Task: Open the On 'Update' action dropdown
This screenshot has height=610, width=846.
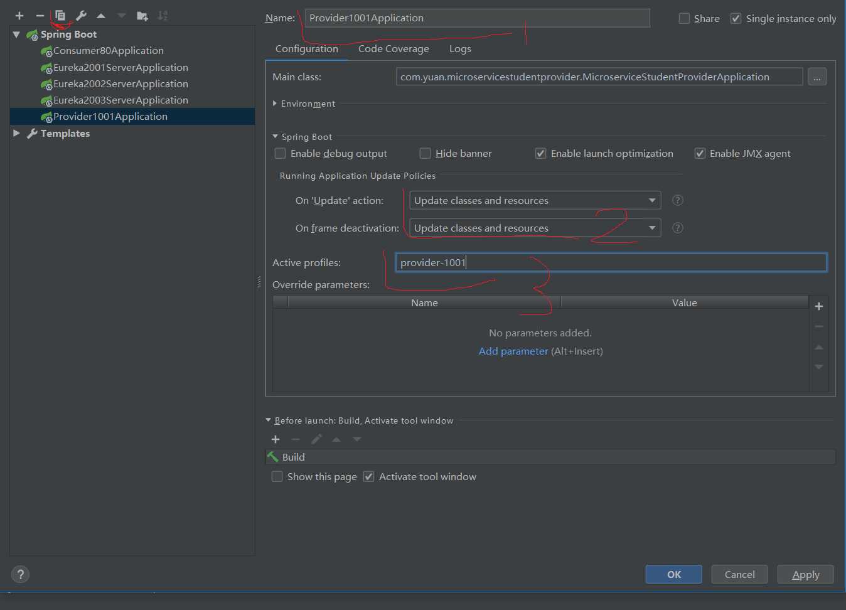Action: 535,200
